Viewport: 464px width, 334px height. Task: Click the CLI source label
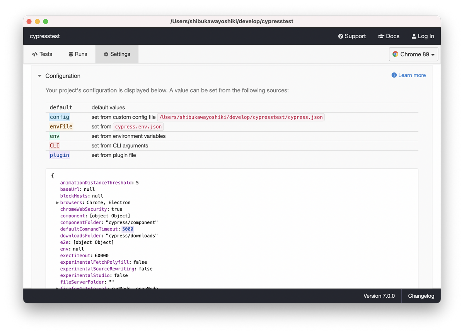55,146
